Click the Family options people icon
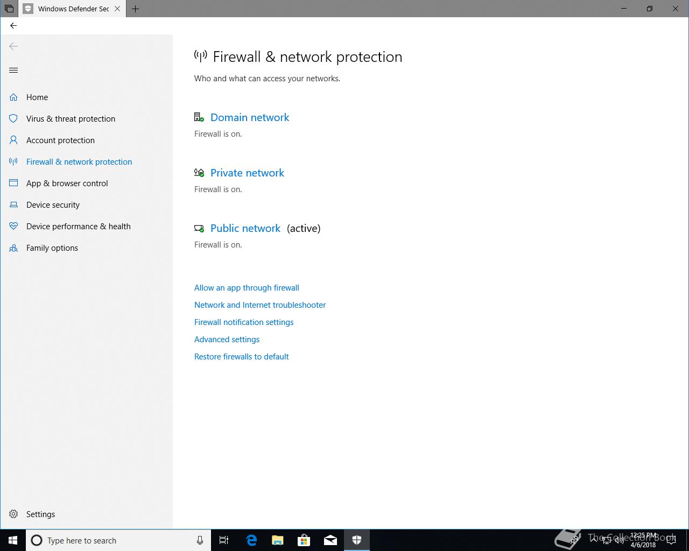The width and height of the screenshot is (689, 551). [x=13, y=248]
